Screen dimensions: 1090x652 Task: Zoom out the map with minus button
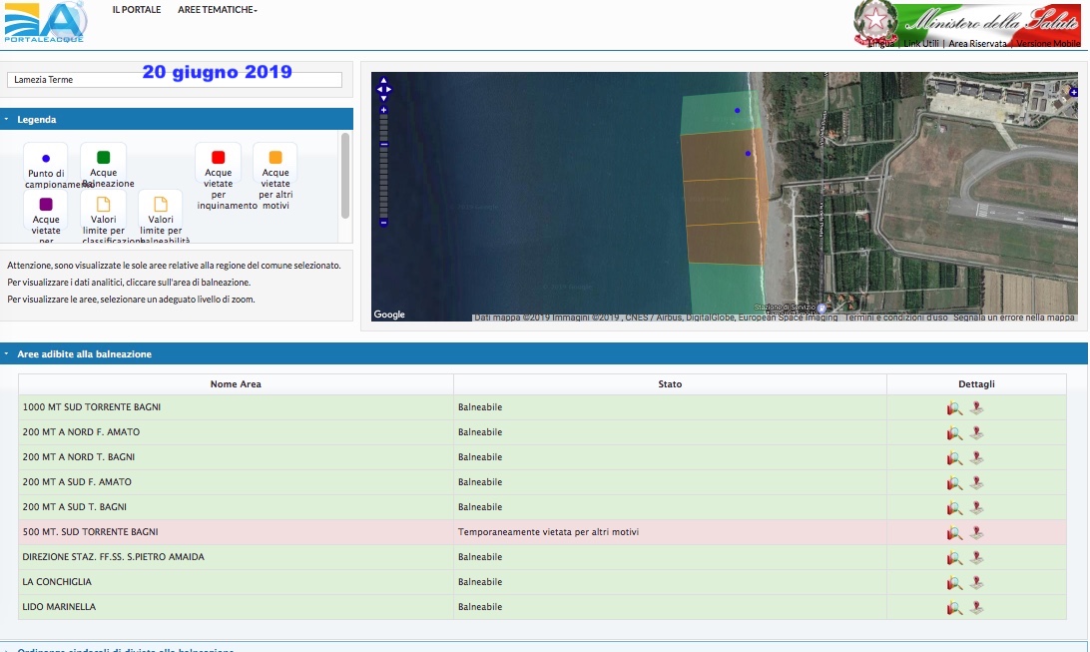(383, 223)
